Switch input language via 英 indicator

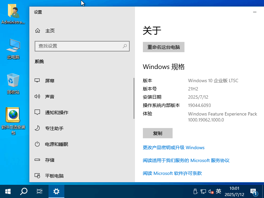[218, 191]
